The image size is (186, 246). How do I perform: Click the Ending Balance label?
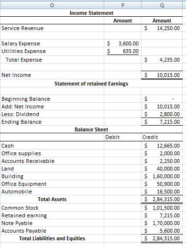(22, 122)
